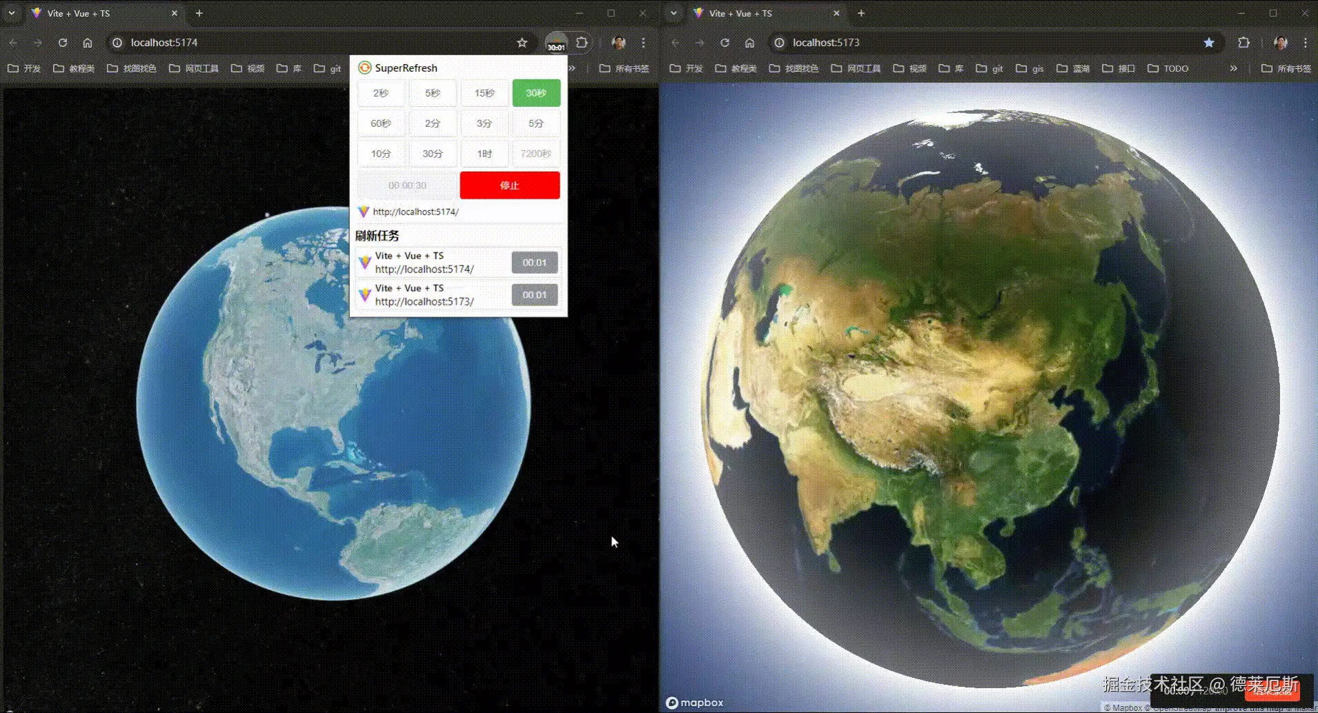Select the 5分 refresh interval
Image resolution: width=1318 pixels, height=713 pixels.
(536, 123)
